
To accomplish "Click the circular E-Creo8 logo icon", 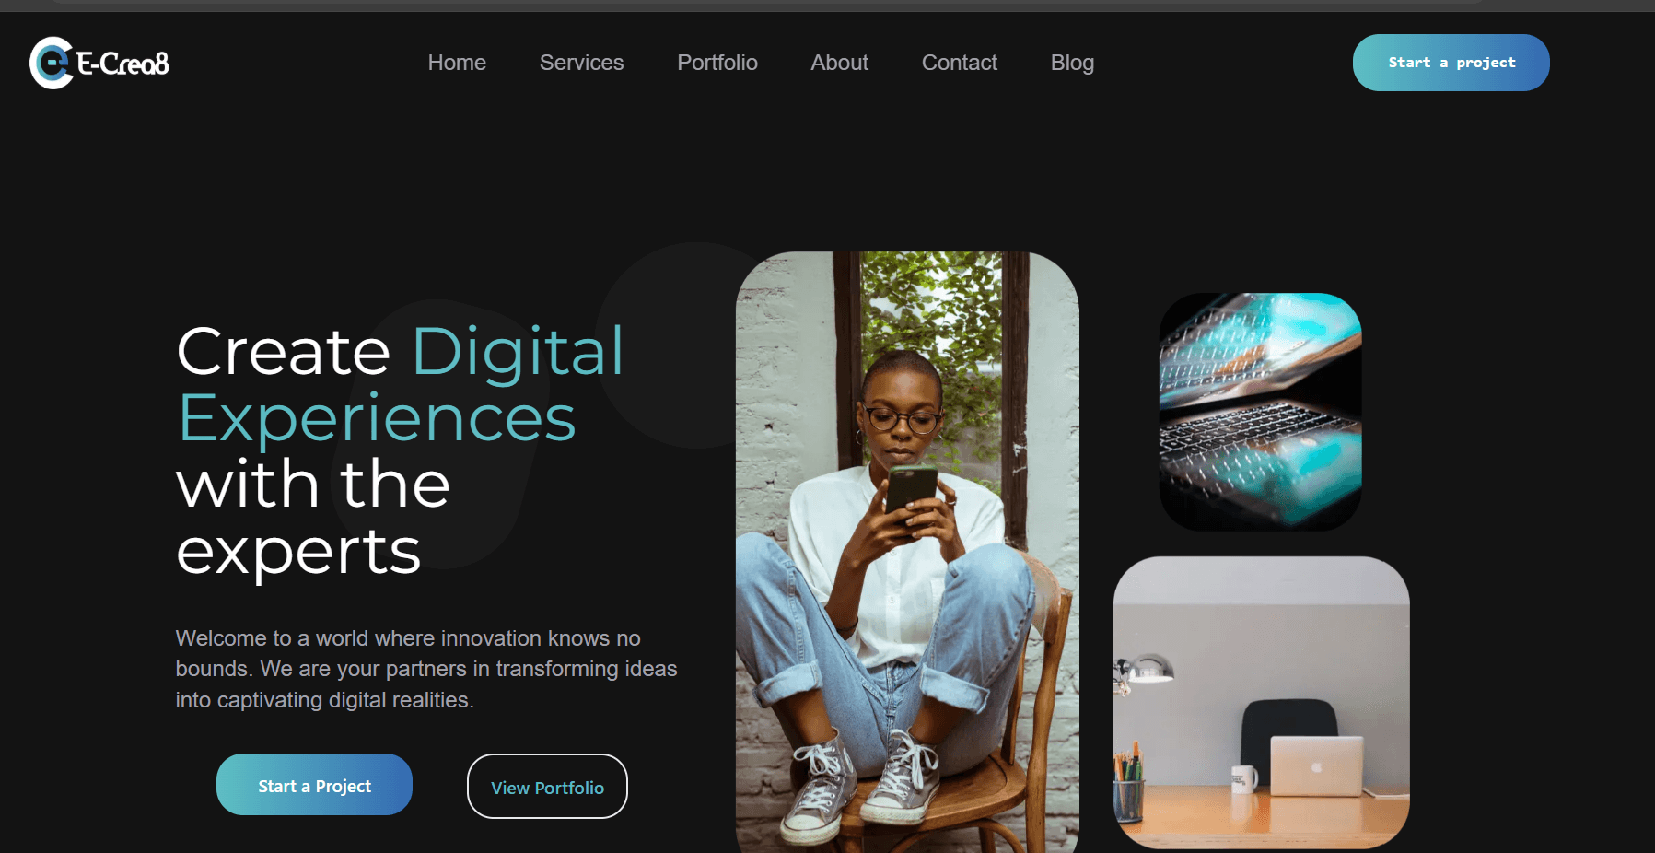I will (x=52, y=63).
